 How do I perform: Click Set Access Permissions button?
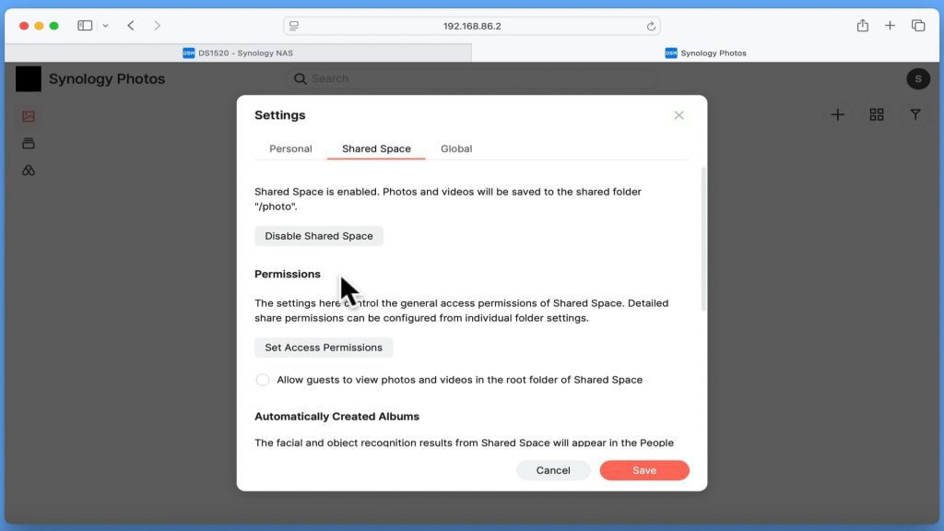(x=324, y=348)
